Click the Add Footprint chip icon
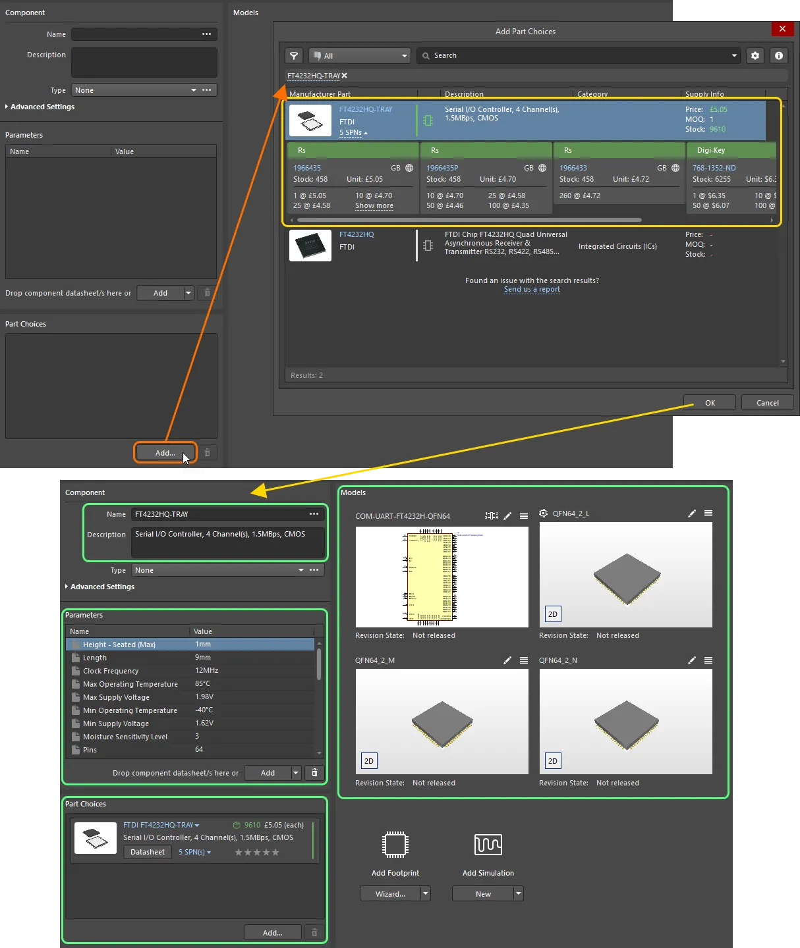The image size is (800, 948). pos(395,846)
